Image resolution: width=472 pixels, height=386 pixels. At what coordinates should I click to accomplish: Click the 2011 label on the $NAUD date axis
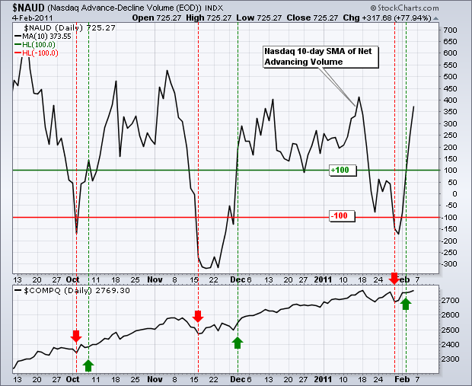pos(323,279)
